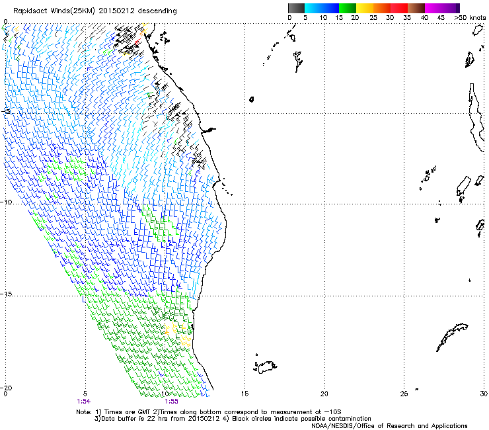Image resolution: width=489 pixels, height=430 pixels.
Task: Click the '10' label under the color legend
Action: tap(323, 18)
